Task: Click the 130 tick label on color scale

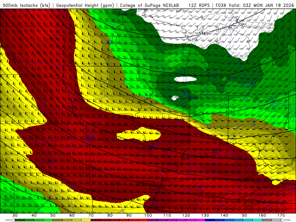Action: (205, 215)
